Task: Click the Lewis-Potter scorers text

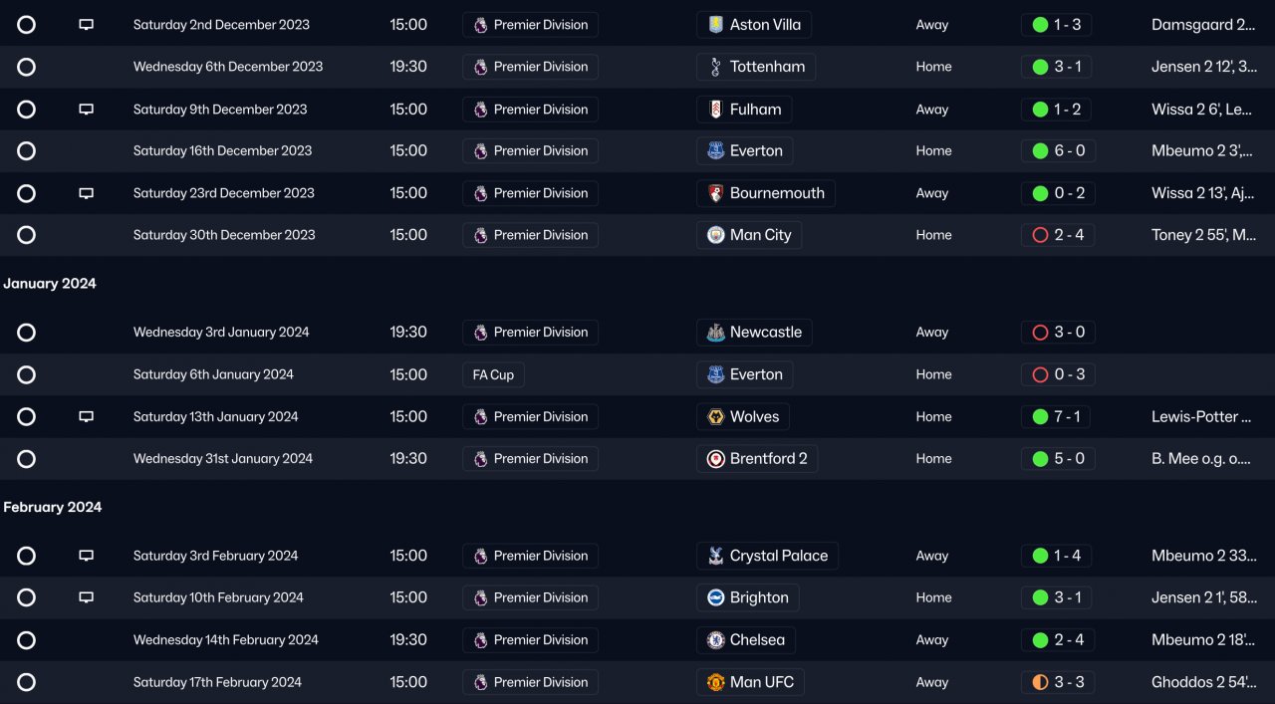Action: (x=1200, y=417)
